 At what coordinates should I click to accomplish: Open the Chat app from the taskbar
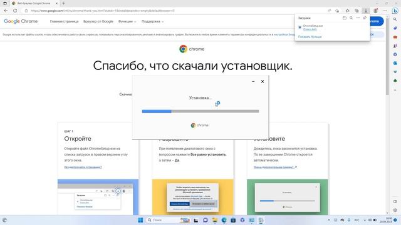tap(206, 220)
